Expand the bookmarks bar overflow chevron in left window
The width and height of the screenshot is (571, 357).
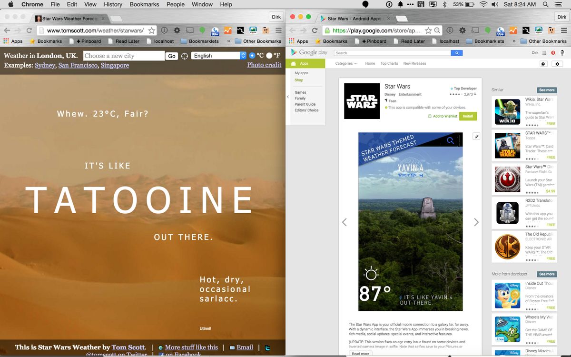tap(228, 41)
